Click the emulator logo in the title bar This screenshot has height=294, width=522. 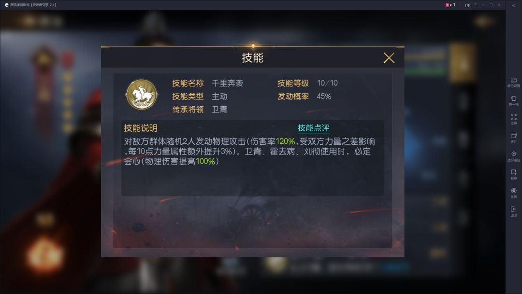[x=6, y=5]
